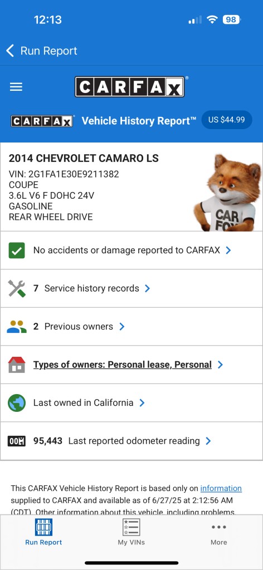Image resolution: width=263 pixels, height=570 pixels.
Task: Tap the US $44.99 price button
Action: [x=227, y=120]
